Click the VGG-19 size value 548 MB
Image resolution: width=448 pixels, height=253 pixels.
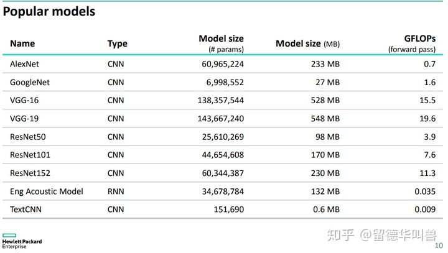tap(325, 119)
